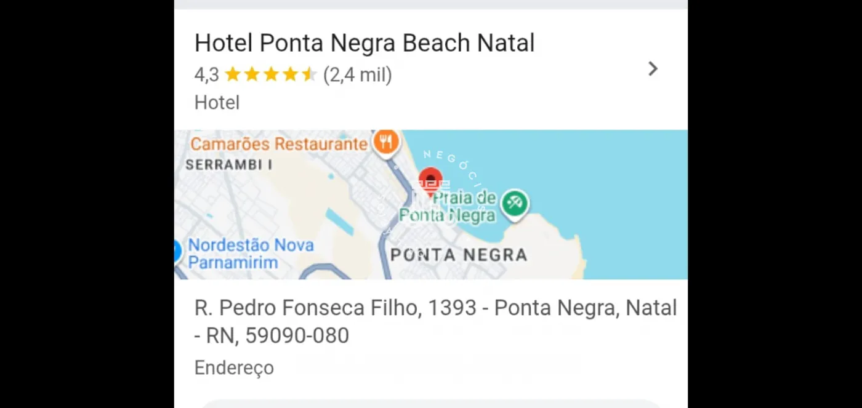862x408 pixels.
Task: Click the blue Nordestão store marker
Action: coord(177,251)
